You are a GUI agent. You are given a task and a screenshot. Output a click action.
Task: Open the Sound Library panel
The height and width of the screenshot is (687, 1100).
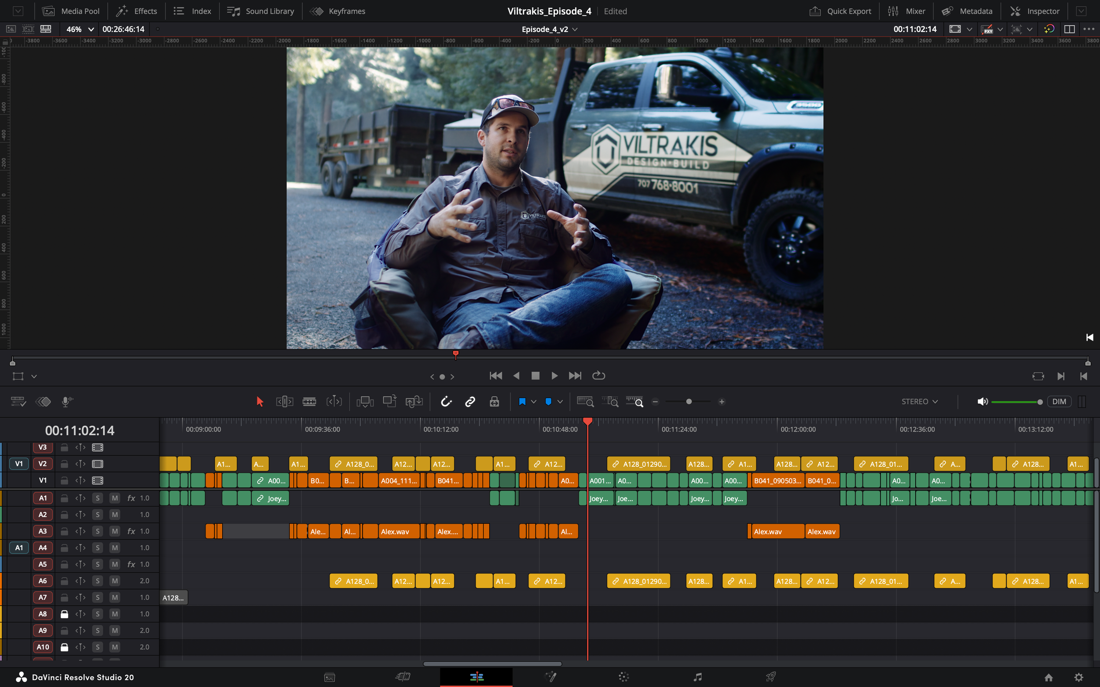click(260, 11)
